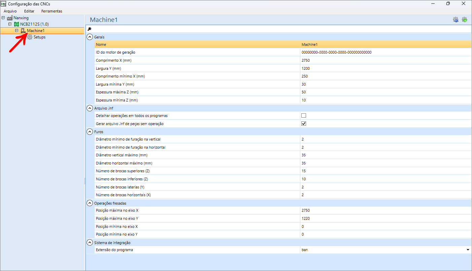This screenshot has height=271, width=472.
Task: Click the Nanxing factory icon in tree
Action: click(x=10, y=18)
